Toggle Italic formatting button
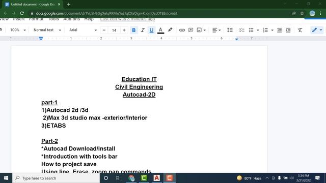 tap(143, 30)
